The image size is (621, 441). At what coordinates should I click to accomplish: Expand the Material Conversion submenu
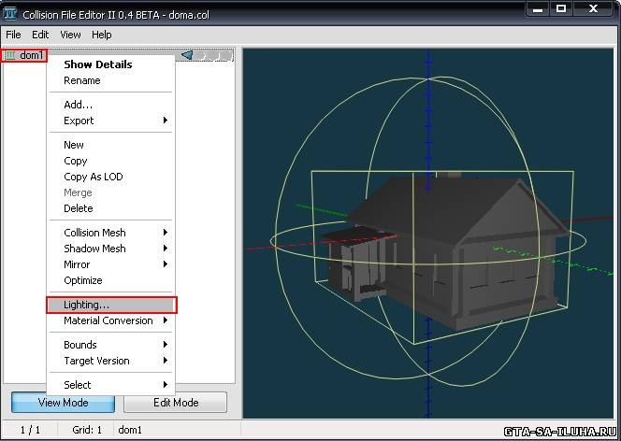111,320
